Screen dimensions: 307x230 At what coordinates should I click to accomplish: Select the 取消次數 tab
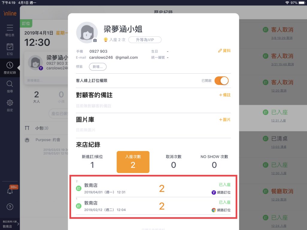click(174, 162)
